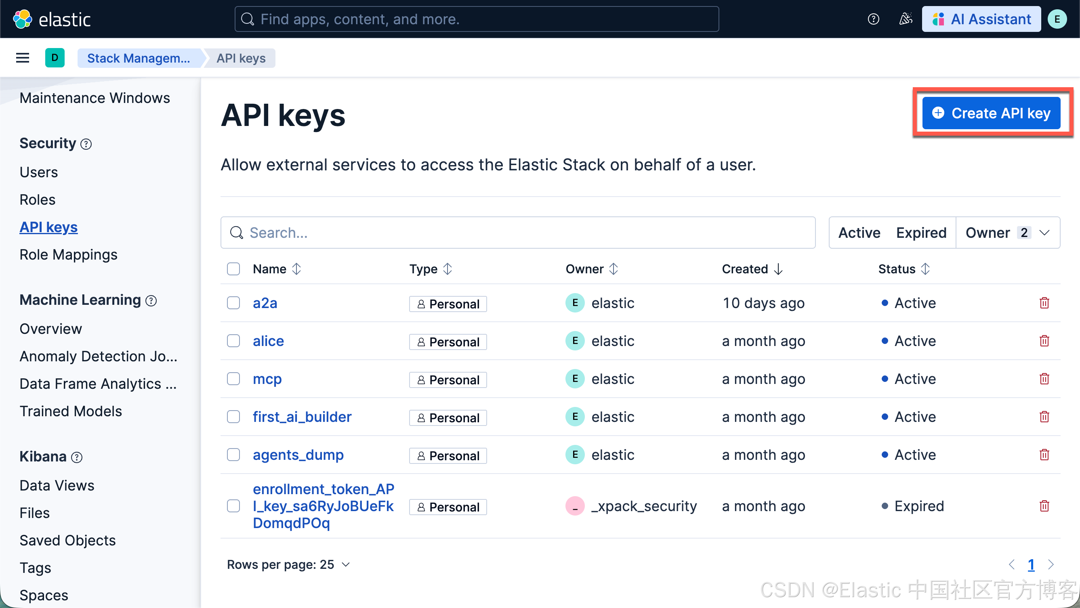Filter by Expired status

[921, 233]
